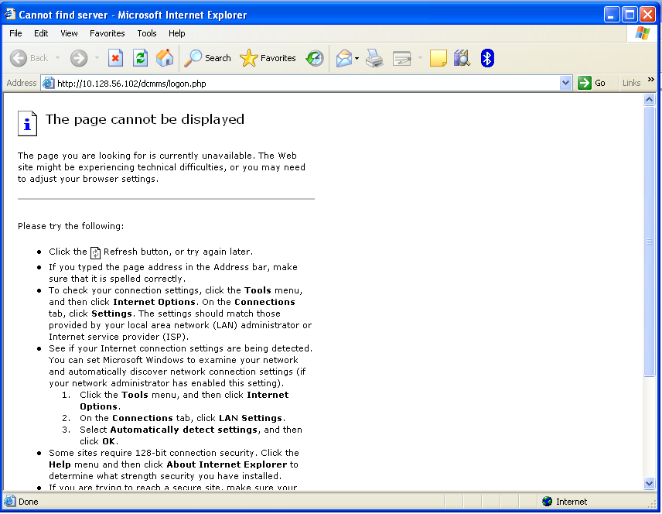Expand the Back history dropdown arrow
The width and height of the screenshot is (662, 514).
[x=57, y=58]
